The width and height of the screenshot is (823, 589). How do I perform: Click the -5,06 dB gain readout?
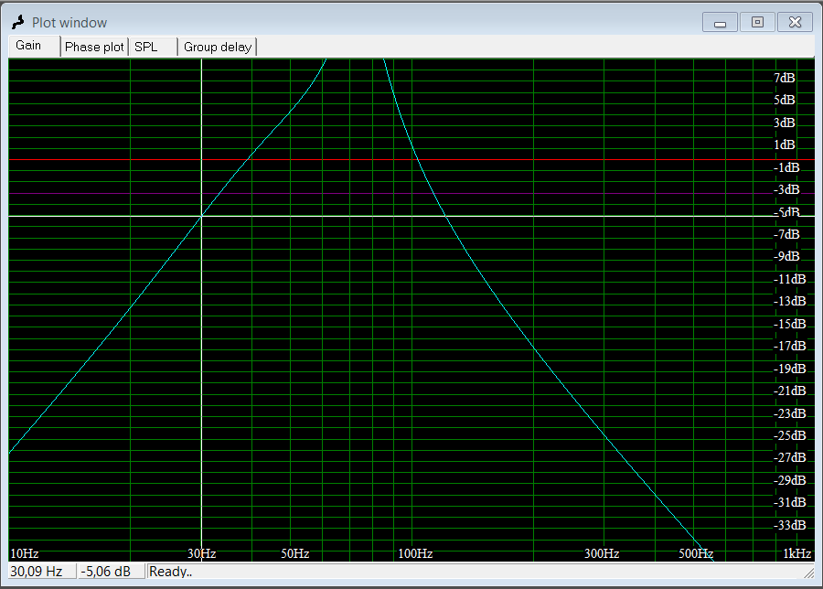click(106, 572)
